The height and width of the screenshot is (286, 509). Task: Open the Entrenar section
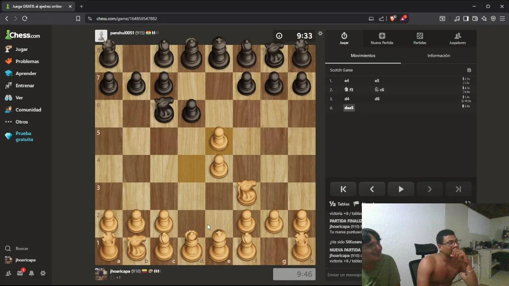pyautogui.click(x=20, y=85)
